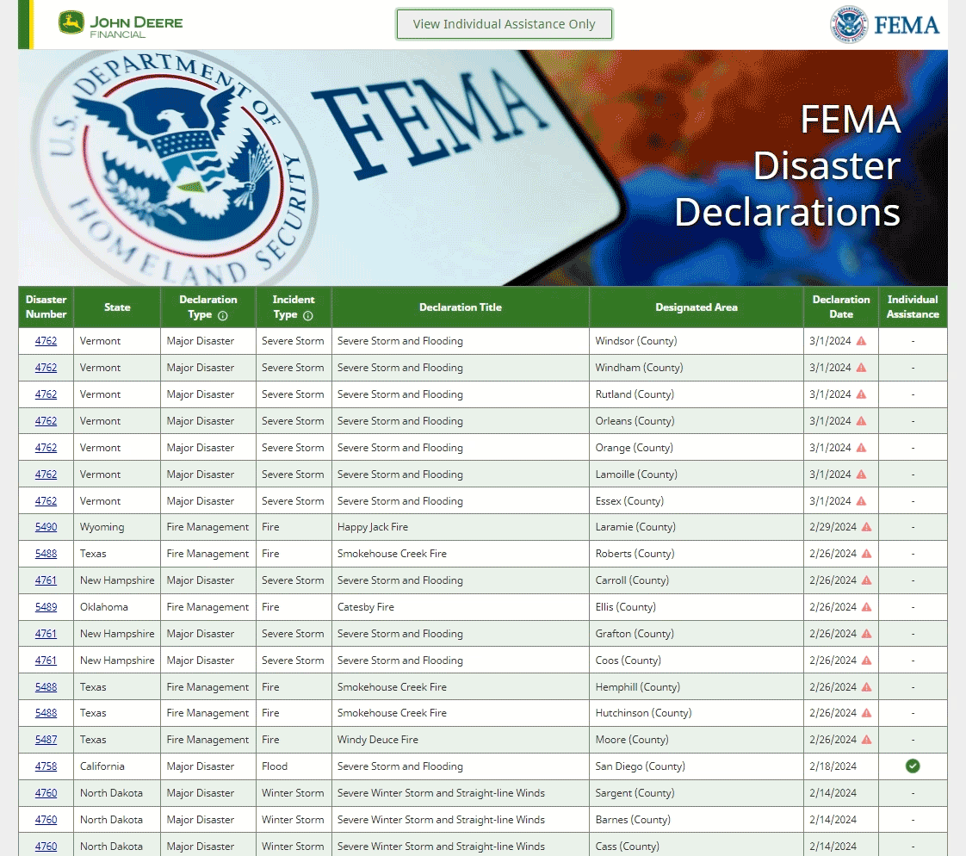Open disaster 4760 link for Sargent County
The width and height of the screenshot is (966, 856).
[46, 793]
